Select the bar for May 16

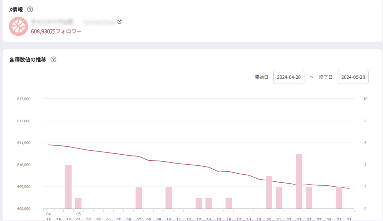(229, 203)
